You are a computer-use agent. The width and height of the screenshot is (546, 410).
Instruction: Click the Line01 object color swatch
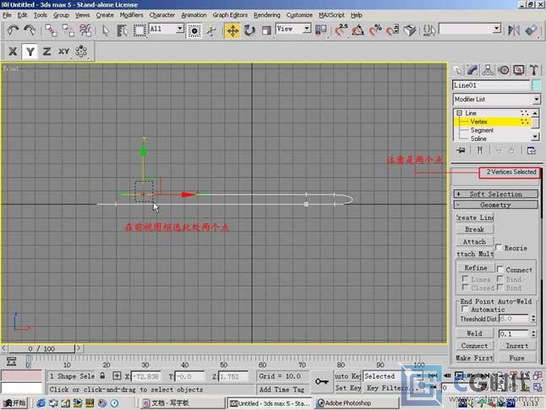(x=537, y=85)
